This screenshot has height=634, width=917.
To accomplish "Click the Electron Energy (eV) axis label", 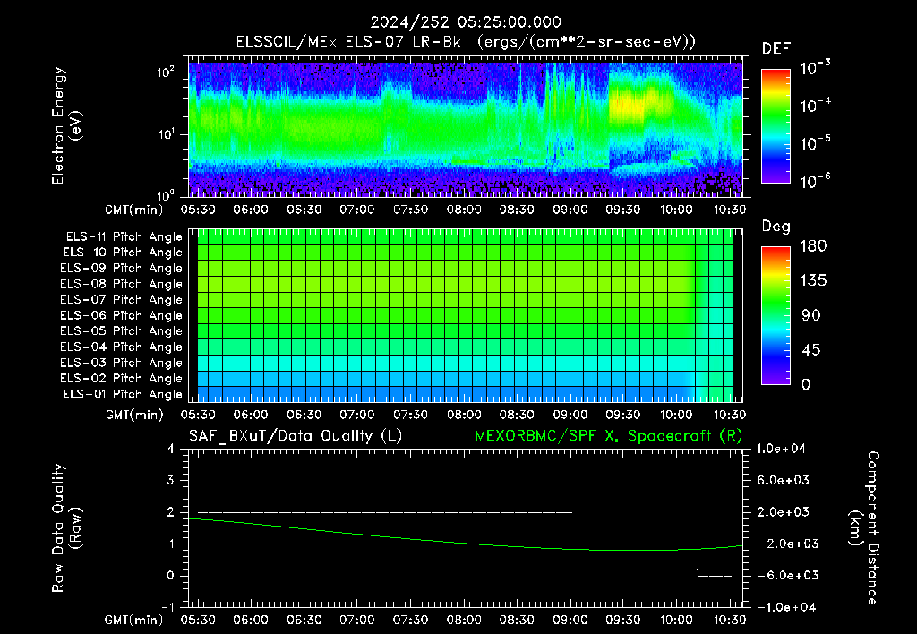I will point(66,125).
